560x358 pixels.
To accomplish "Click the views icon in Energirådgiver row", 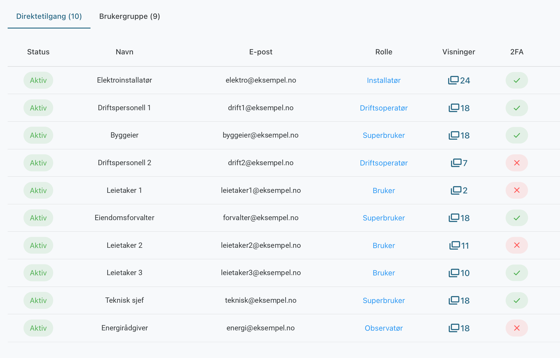I will click(x=454, y=328).
